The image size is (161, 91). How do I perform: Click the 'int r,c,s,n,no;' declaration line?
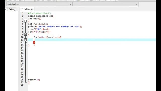coord(38,24)
